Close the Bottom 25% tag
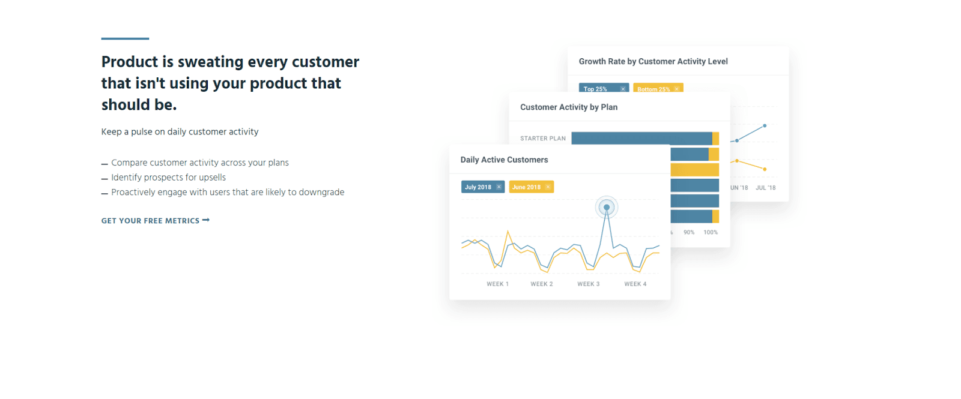The height and width of the screenshot is (399, 961). 677,89
